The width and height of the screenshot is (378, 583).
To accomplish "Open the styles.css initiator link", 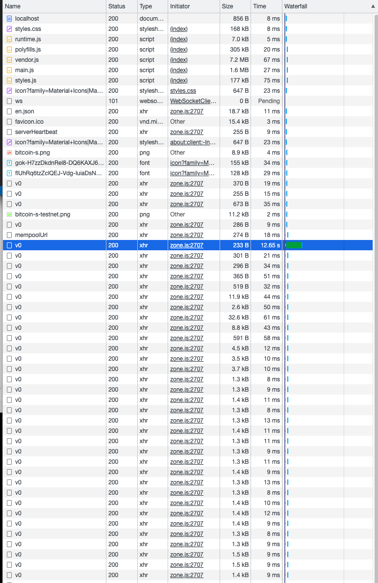I will [x=183, y=91].
